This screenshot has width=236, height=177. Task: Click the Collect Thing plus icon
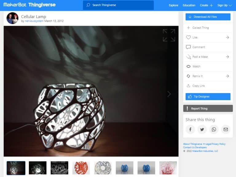(188, 28)
